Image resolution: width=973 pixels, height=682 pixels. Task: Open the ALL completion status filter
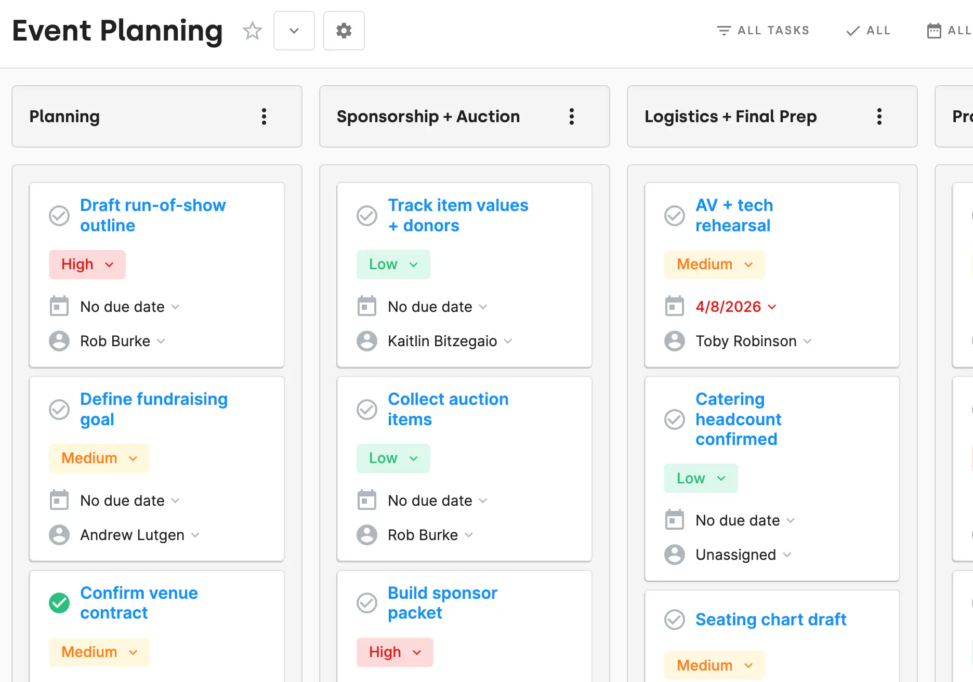click(x=869, y=31)
